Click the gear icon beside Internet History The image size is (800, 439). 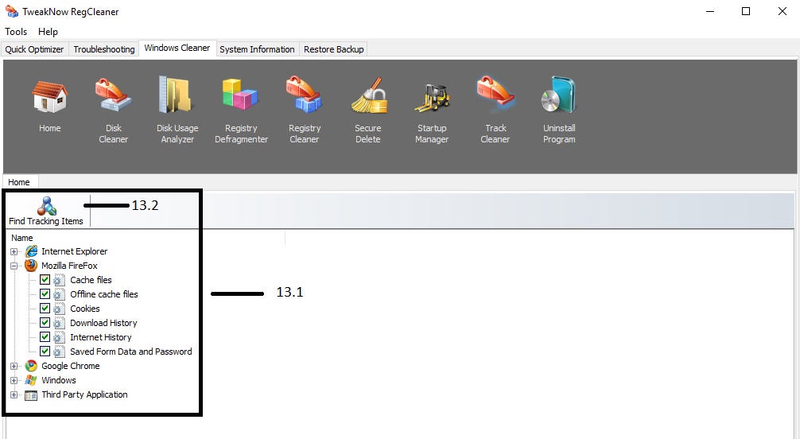point(59,337)
